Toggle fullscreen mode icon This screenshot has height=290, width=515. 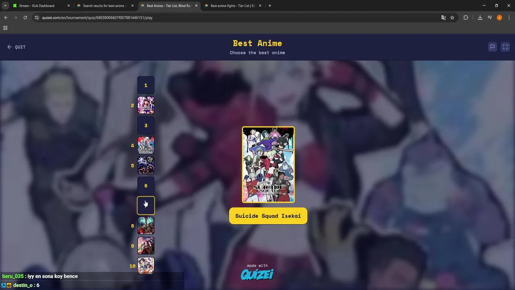pyautogui.click(x=505, y=47)
